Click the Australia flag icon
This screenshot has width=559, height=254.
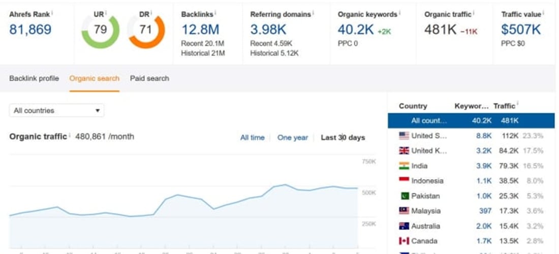(x=404, y=226)
